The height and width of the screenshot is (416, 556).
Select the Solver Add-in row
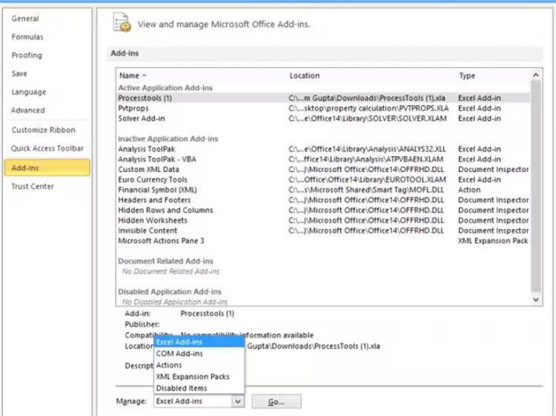click(x=323, y=119)
